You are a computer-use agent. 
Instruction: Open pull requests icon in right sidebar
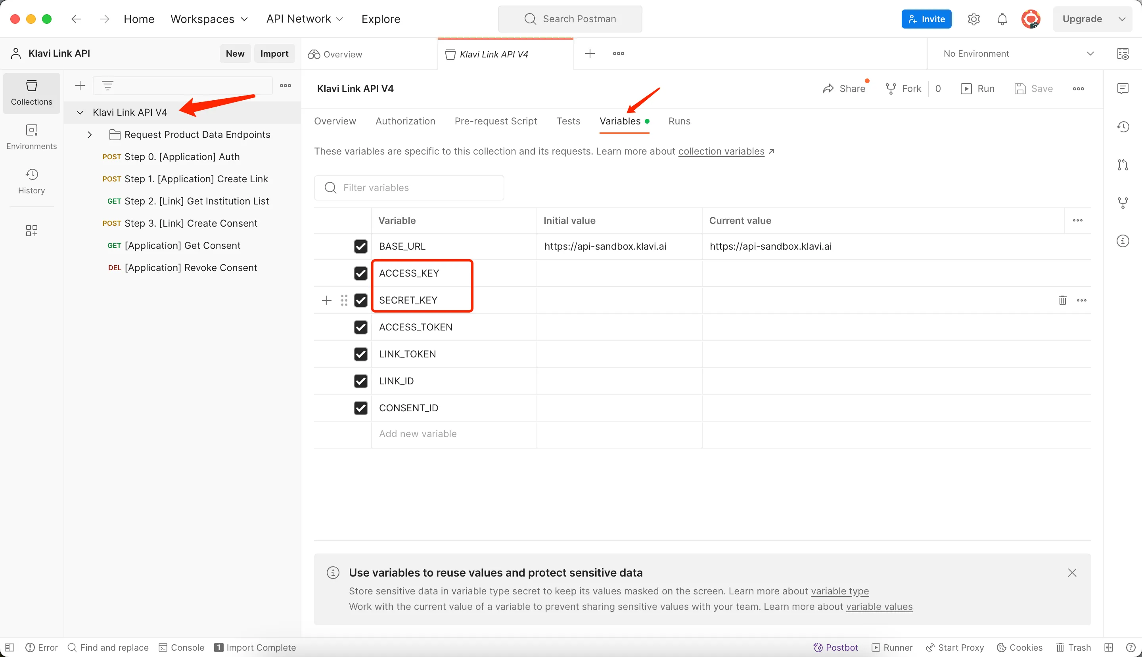click(1123, 165)
